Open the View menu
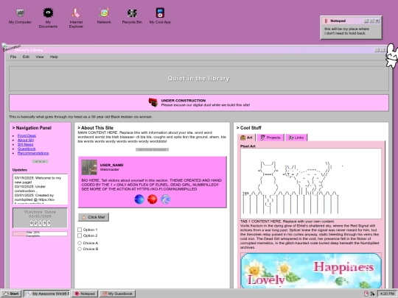 (x=40, y=57)
